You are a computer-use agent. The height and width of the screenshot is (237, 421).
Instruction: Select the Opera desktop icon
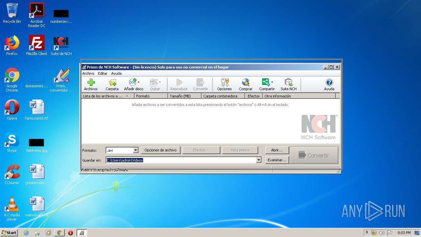click(12, 110)
